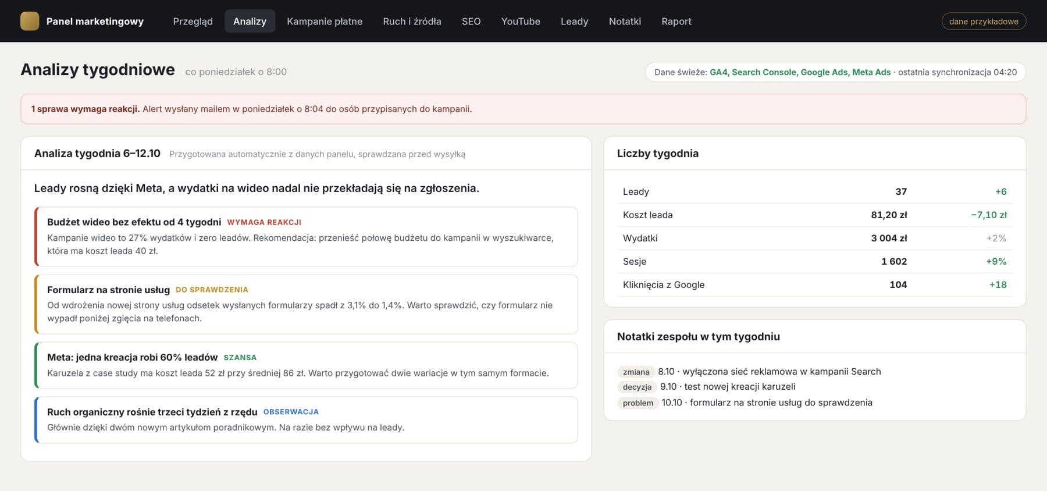Click the Leady row value 37

point(901,191)
